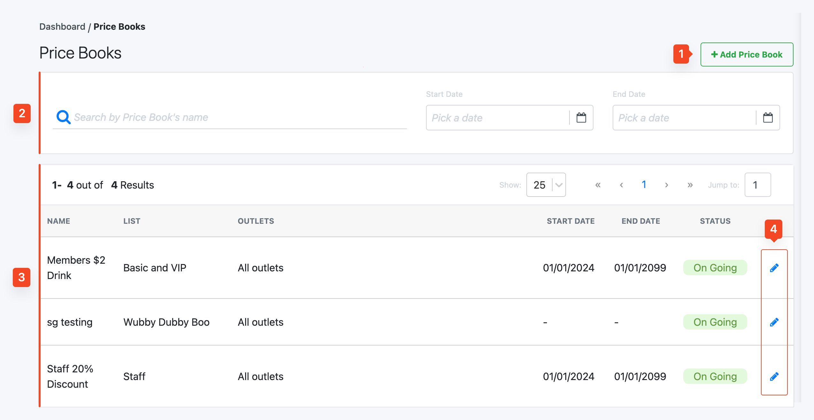Open the Start Date calendar picker icon
The height and width of the screenshot is (420, 814).
[581, 118]
